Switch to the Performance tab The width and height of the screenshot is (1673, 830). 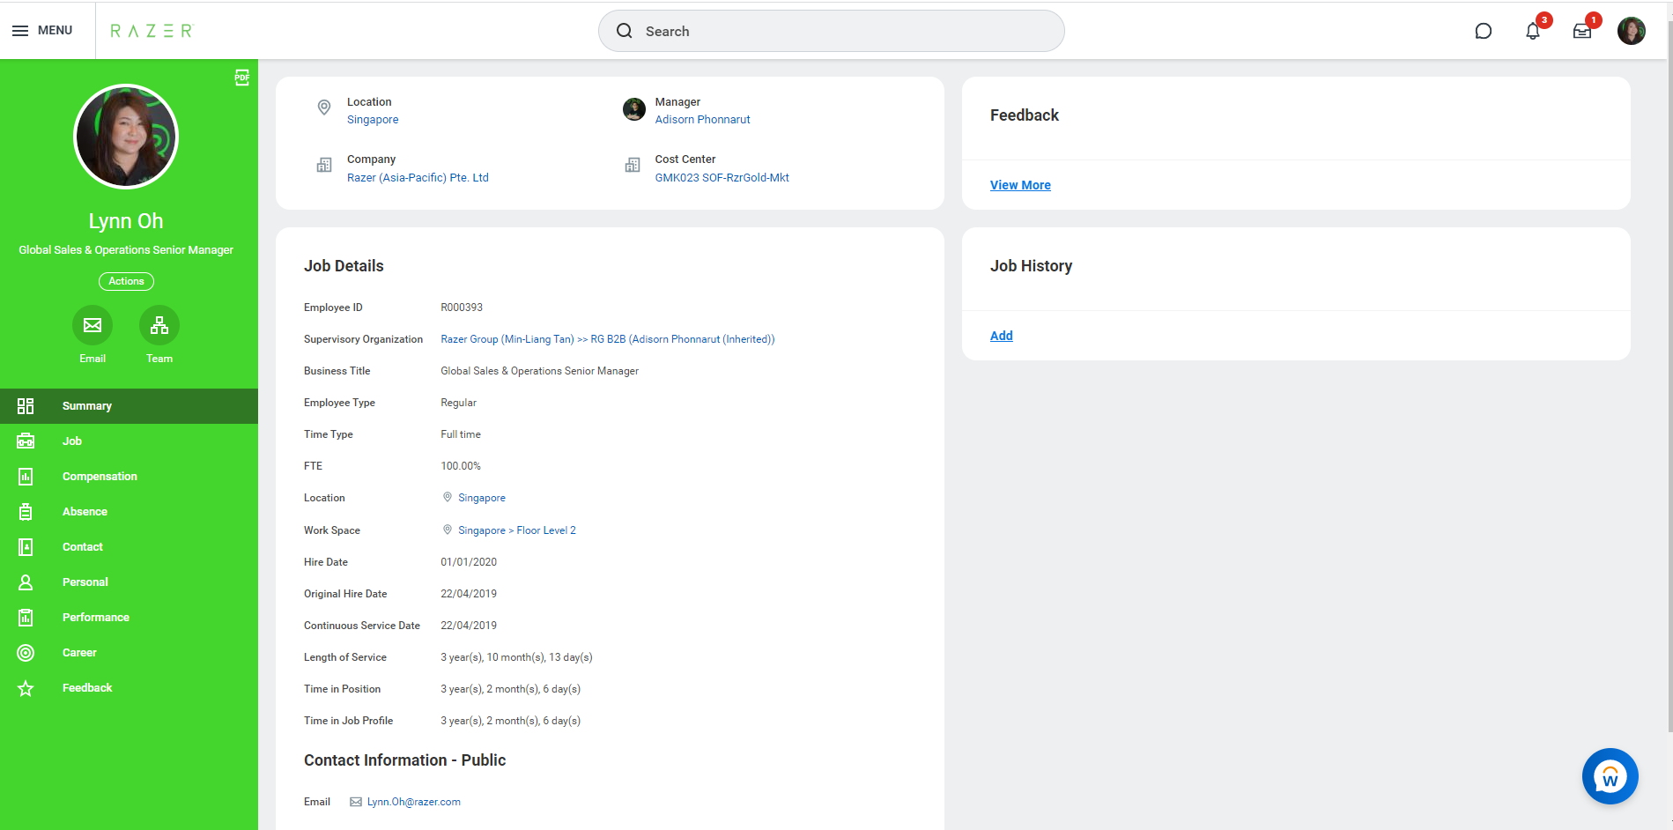click(x=129, y=618)
